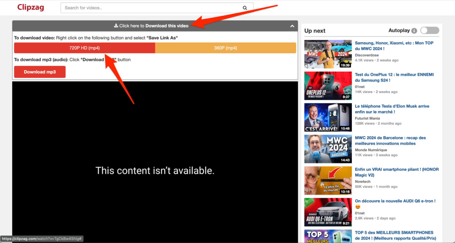Viewport: 455px width, 243px height.
Task: Click the '11K views • 3 weeks ago' text
Action: point(377,155)
